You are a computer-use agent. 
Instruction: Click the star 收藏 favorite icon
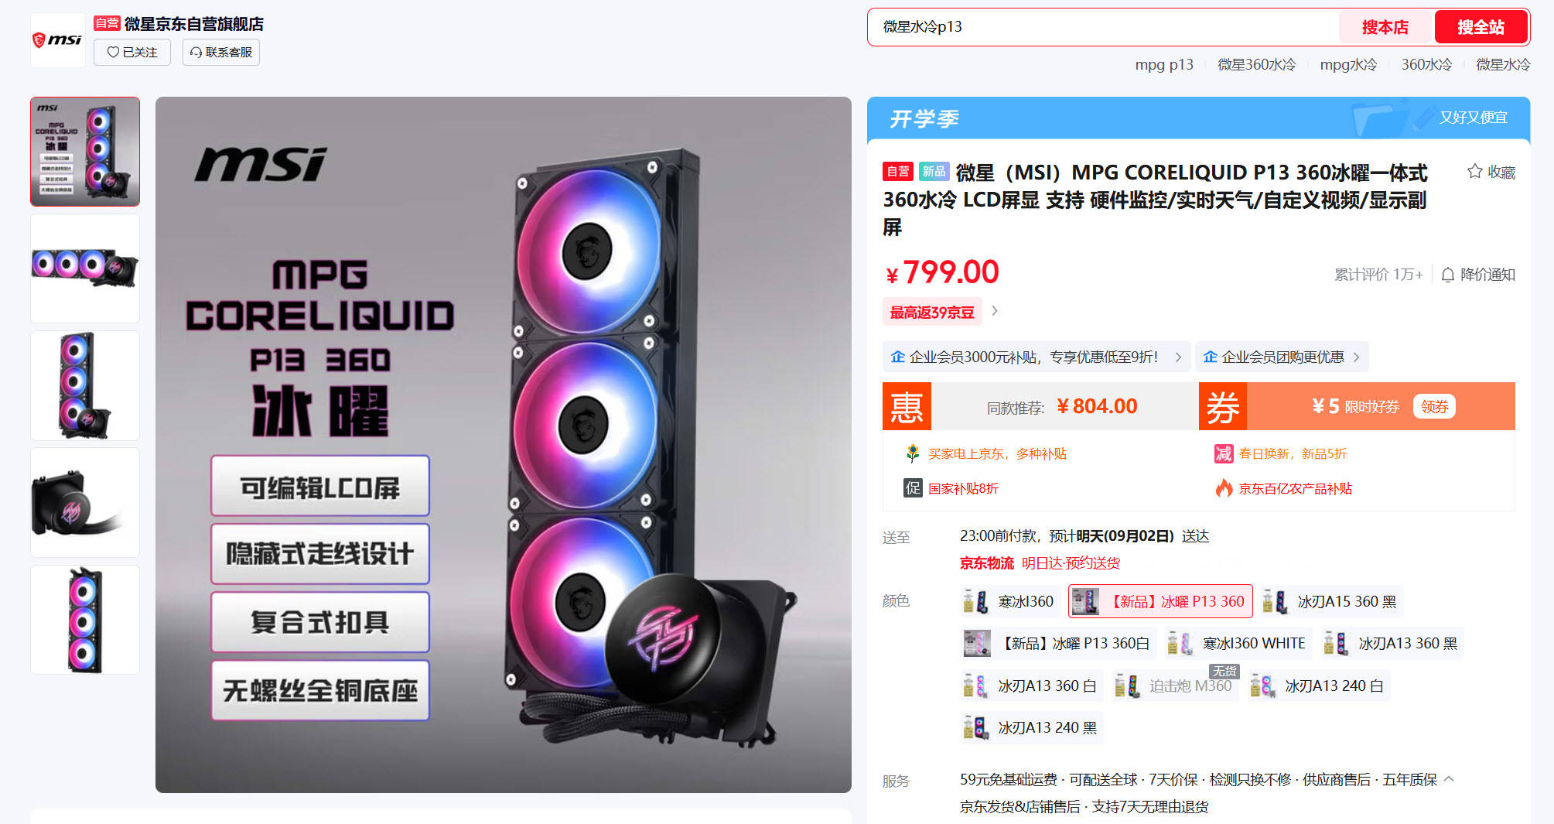coord(1474,171)
